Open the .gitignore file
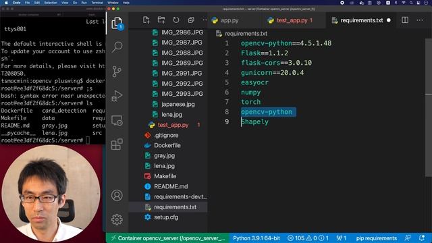This screenshot has width=432, height=243. coord(166,135)
